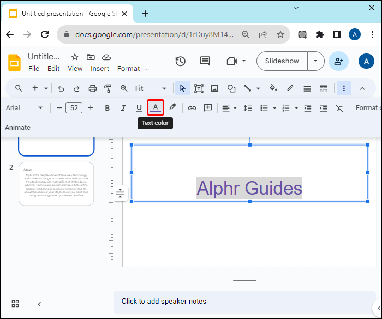Image resolution: width=382 pixels, height=319 pixels.
Task: Apply the numbered list
Action: tap(286, 108)
